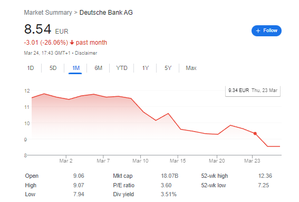Switch to the 6M chart range
The height and width of the screenshot is (202, 299).
click(99, 68)
